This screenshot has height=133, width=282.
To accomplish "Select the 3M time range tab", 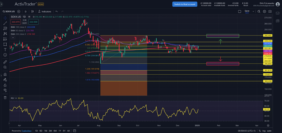I will (x=50, y=131).
